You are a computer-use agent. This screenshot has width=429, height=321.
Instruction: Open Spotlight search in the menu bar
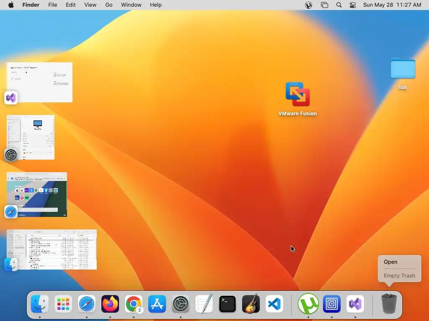point(339,5)
